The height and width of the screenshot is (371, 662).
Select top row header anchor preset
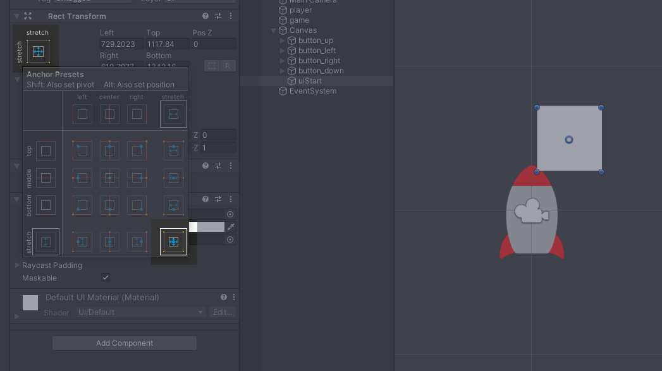[46, 150]
